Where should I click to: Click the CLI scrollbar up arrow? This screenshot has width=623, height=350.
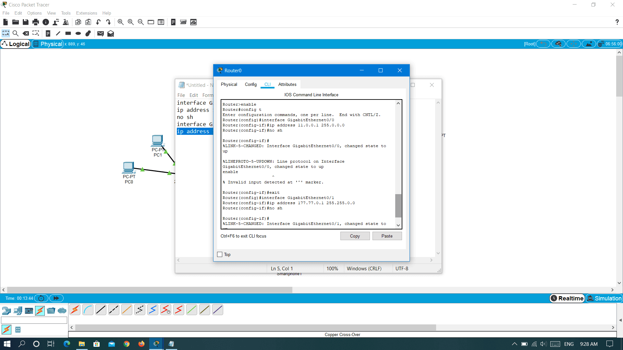(398, 103)
